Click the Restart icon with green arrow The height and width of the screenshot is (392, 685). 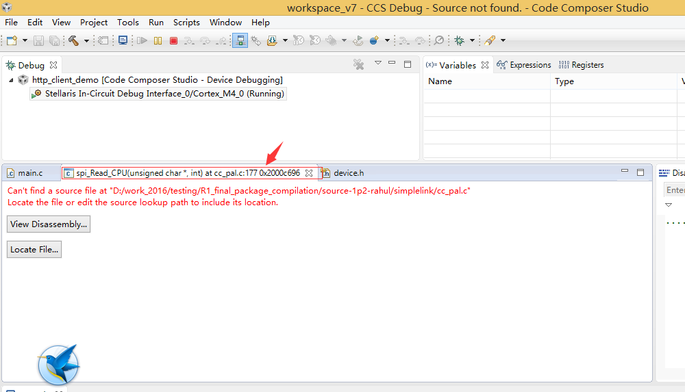pyautogui.click(x=358, y=40)
